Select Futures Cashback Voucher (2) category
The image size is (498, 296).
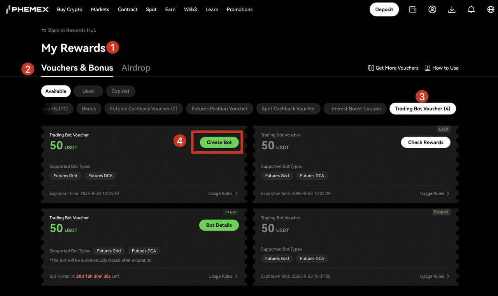point(144,109)
